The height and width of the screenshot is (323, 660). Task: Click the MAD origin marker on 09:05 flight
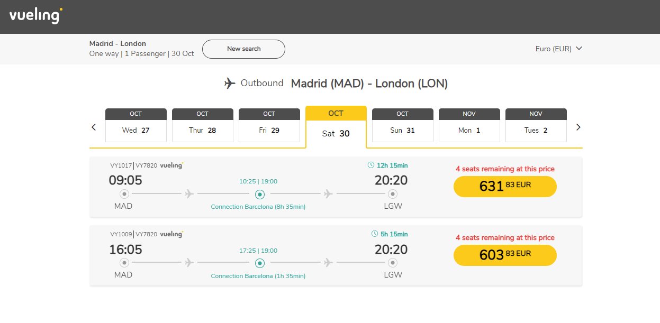pos(124,194)
